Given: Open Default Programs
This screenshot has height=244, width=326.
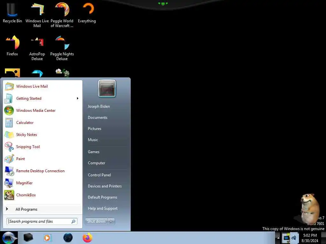Looking at the screenshot, I should tap(103, 197).
